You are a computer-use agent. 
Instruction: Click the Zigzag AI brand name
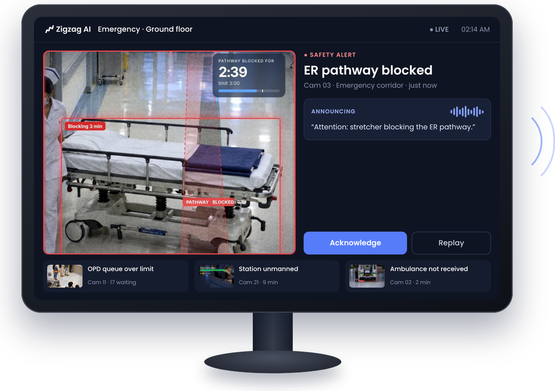[x=73, y=29]
